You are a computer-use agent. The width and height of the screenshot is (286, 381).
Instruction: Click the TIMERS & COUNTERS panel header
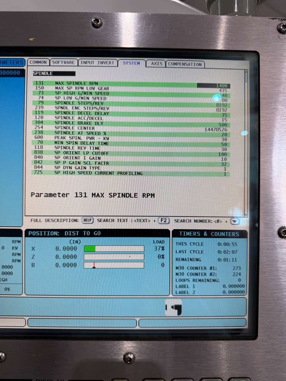209,234
